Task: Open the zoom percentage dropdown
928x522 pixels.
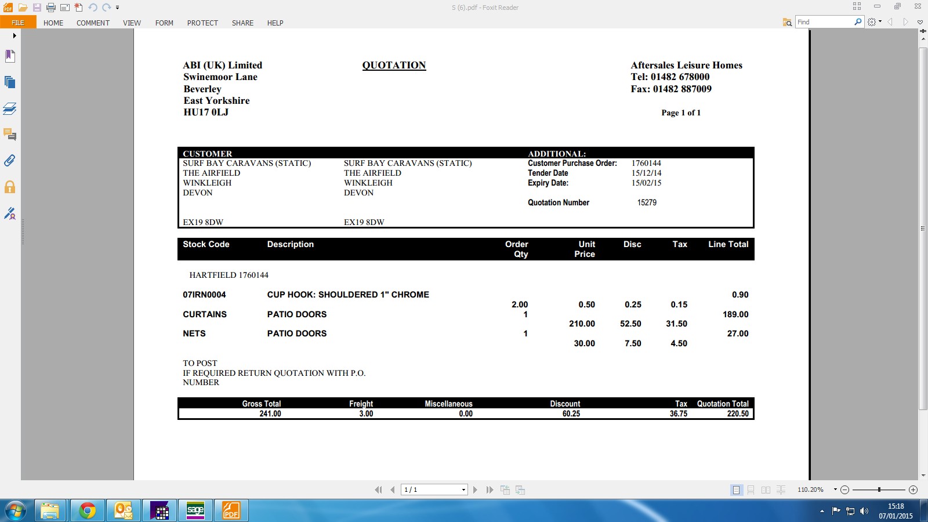Action: (x=835, y=490)
